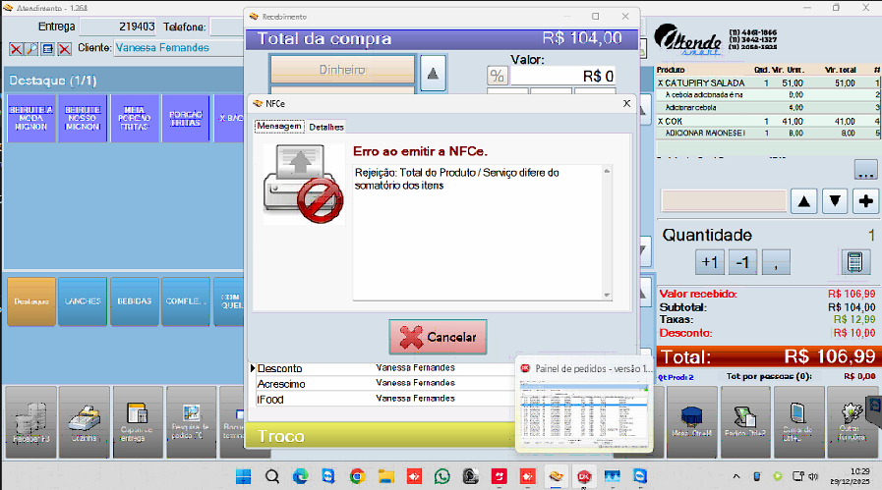Select X COK order row
The height and width of the screenshot is (490, 882).
point(768,121)
